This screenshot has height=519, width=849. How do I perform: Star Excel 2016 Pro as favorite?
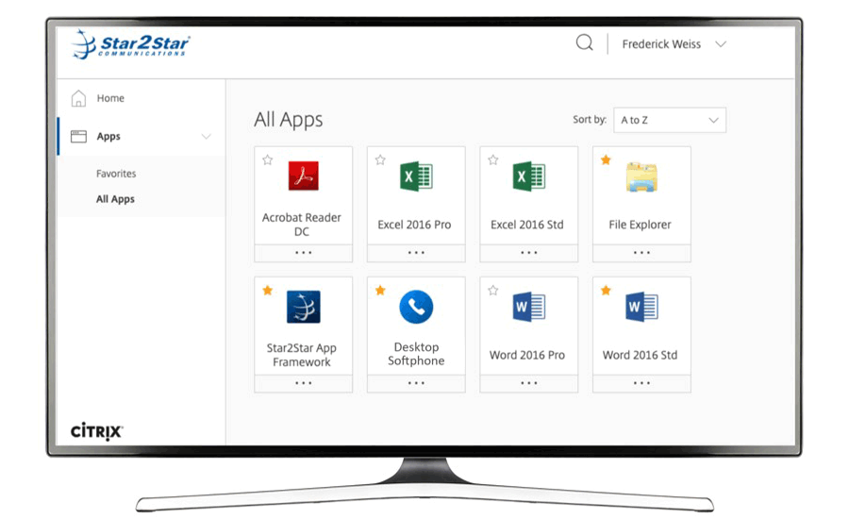tap(380, 159)
